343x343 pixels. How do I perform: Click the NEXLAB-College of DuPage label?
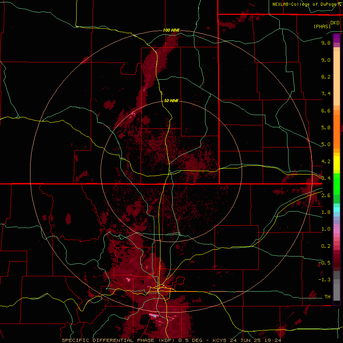click(x=305, y=4)
